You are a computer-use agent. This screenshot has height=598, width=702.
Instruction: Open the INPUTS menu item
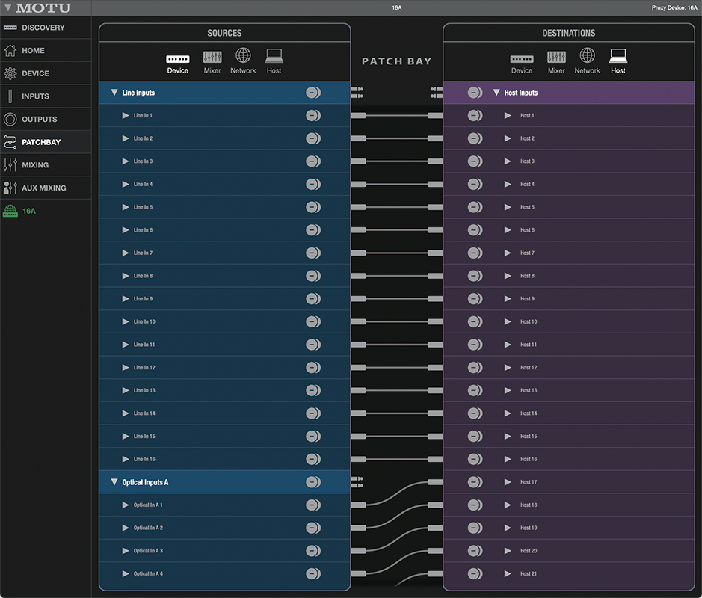click(x=35, y=96)
